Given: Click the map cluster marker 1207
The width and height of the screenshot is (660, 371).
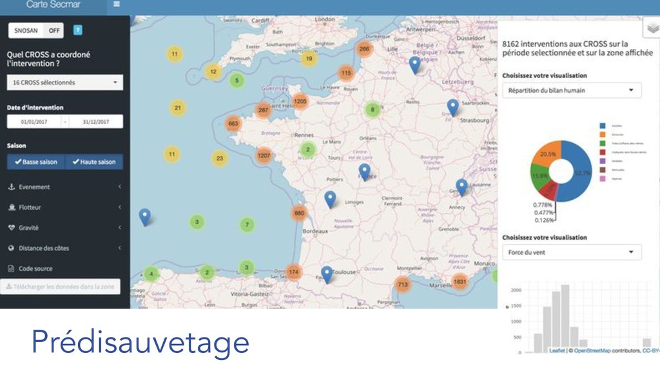Looking at the screenshot, I should coord(264,155).
